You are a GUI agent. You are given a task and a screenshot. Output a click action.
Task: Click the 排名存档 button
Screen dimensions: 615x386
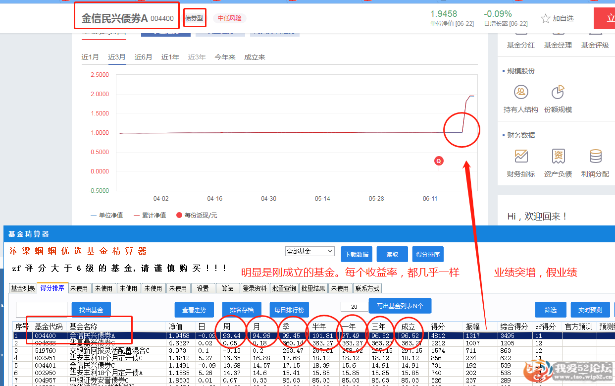click(242, 310)
